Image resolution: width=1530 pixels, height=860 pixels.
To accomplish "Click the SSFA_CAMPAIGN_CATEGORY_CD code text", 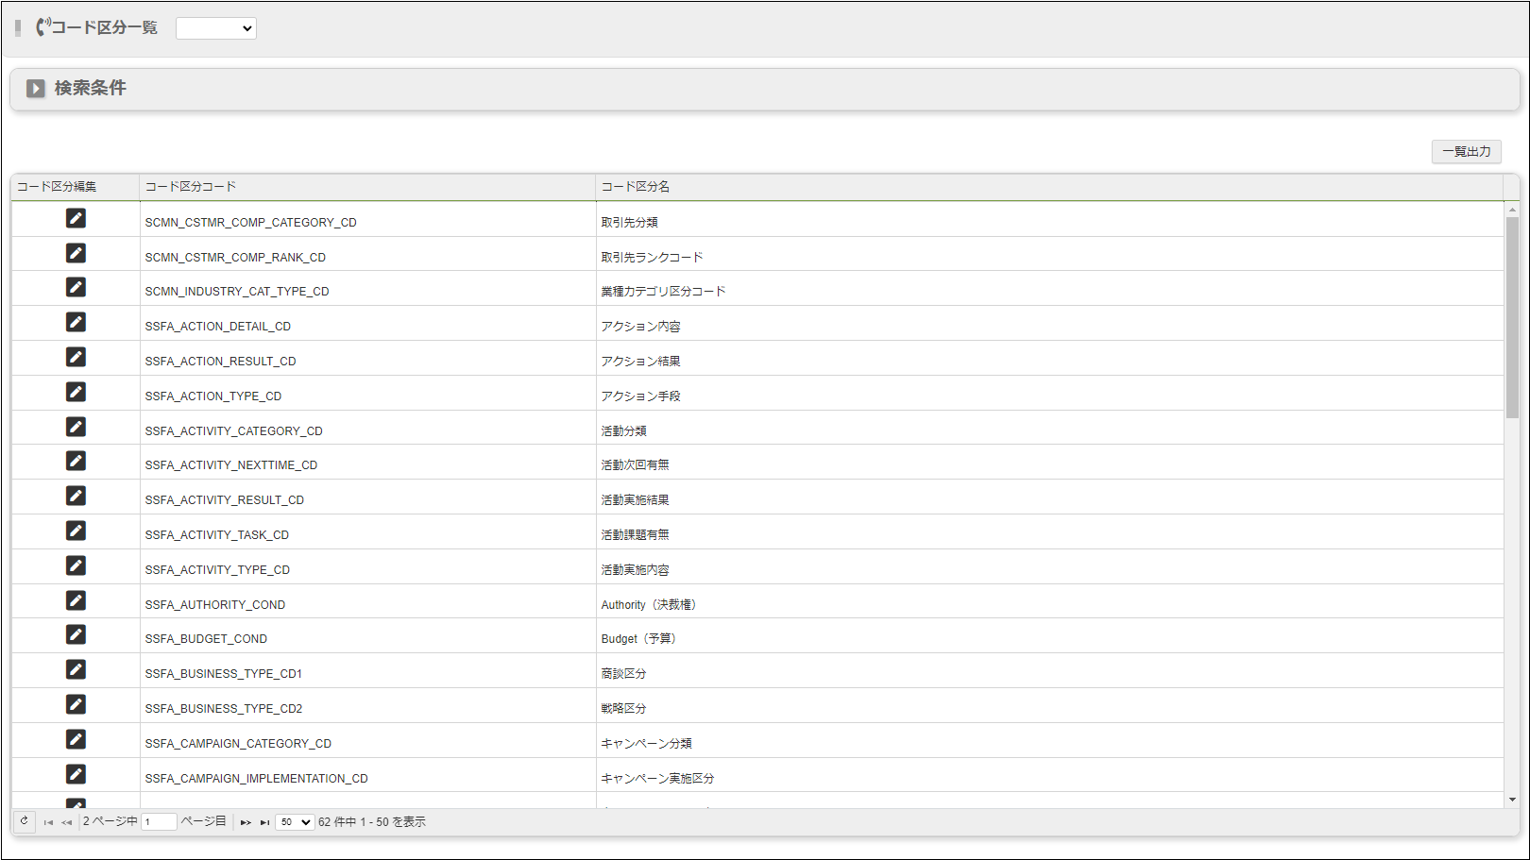I will [x=238, y=744].
